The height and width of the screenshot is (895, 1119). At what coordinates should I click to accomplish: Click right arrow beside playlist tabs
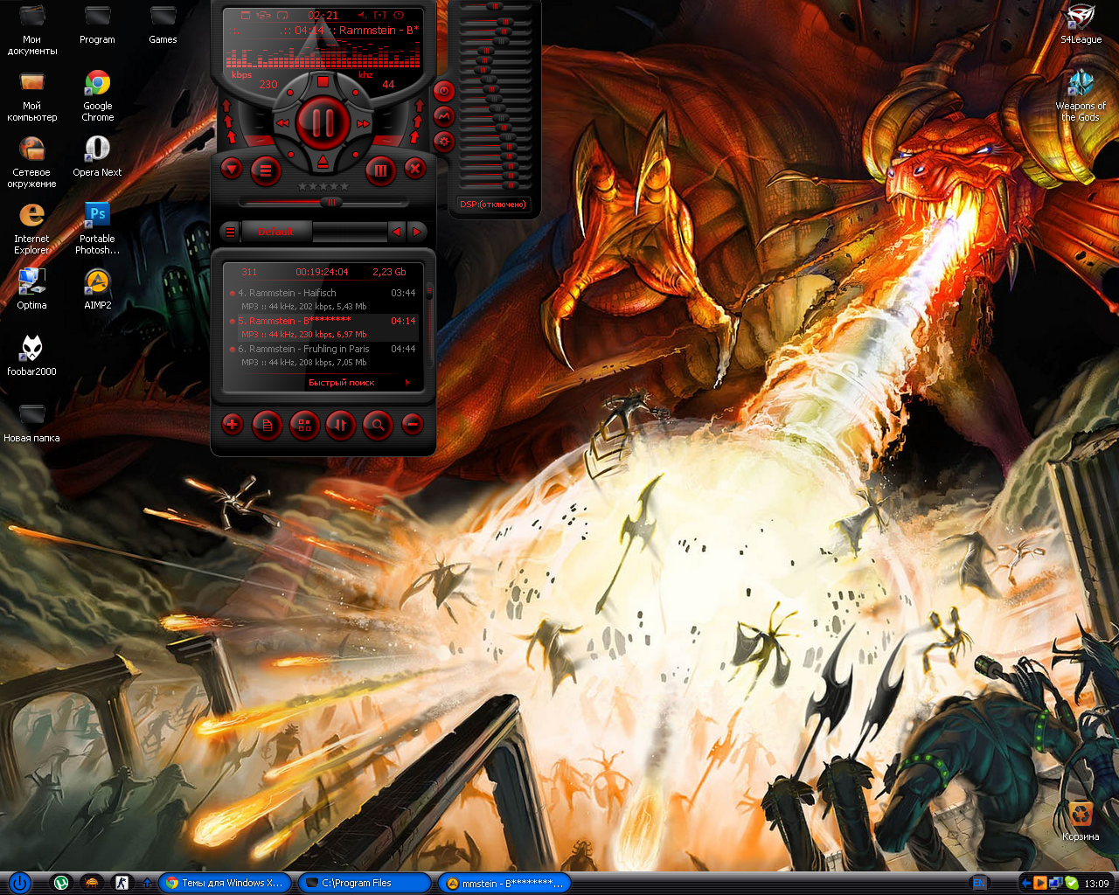click(x=417, y=232)
